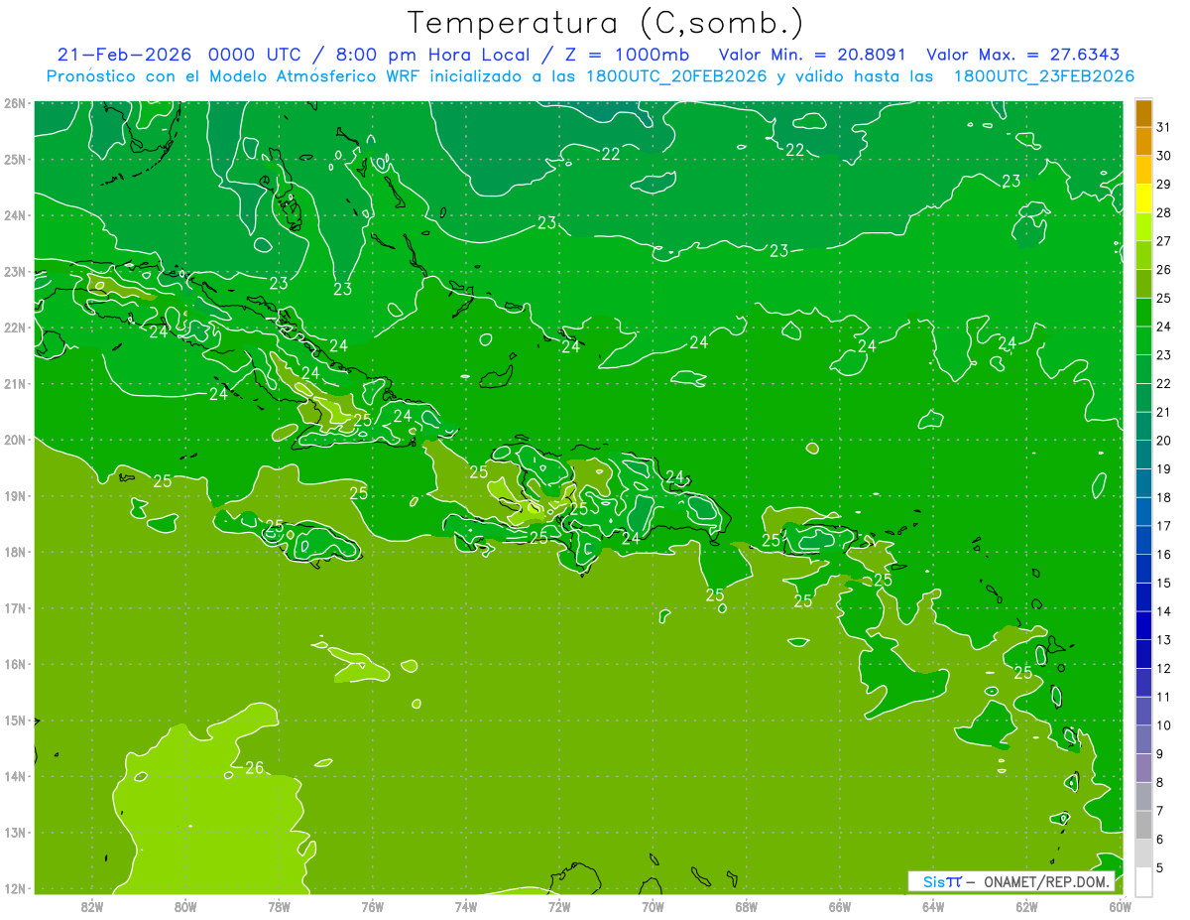The image size is (1190, 920).
Task: Click the 12 label on the color scale
Action: [1163, 668]
